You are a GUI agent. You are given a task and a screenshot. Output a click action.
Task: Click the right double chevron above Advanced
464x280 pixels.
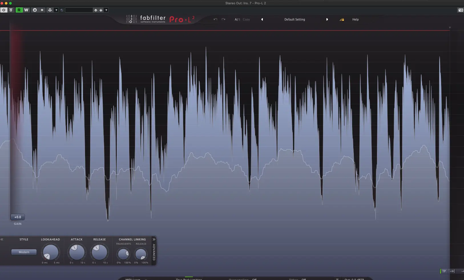point(154,239)
